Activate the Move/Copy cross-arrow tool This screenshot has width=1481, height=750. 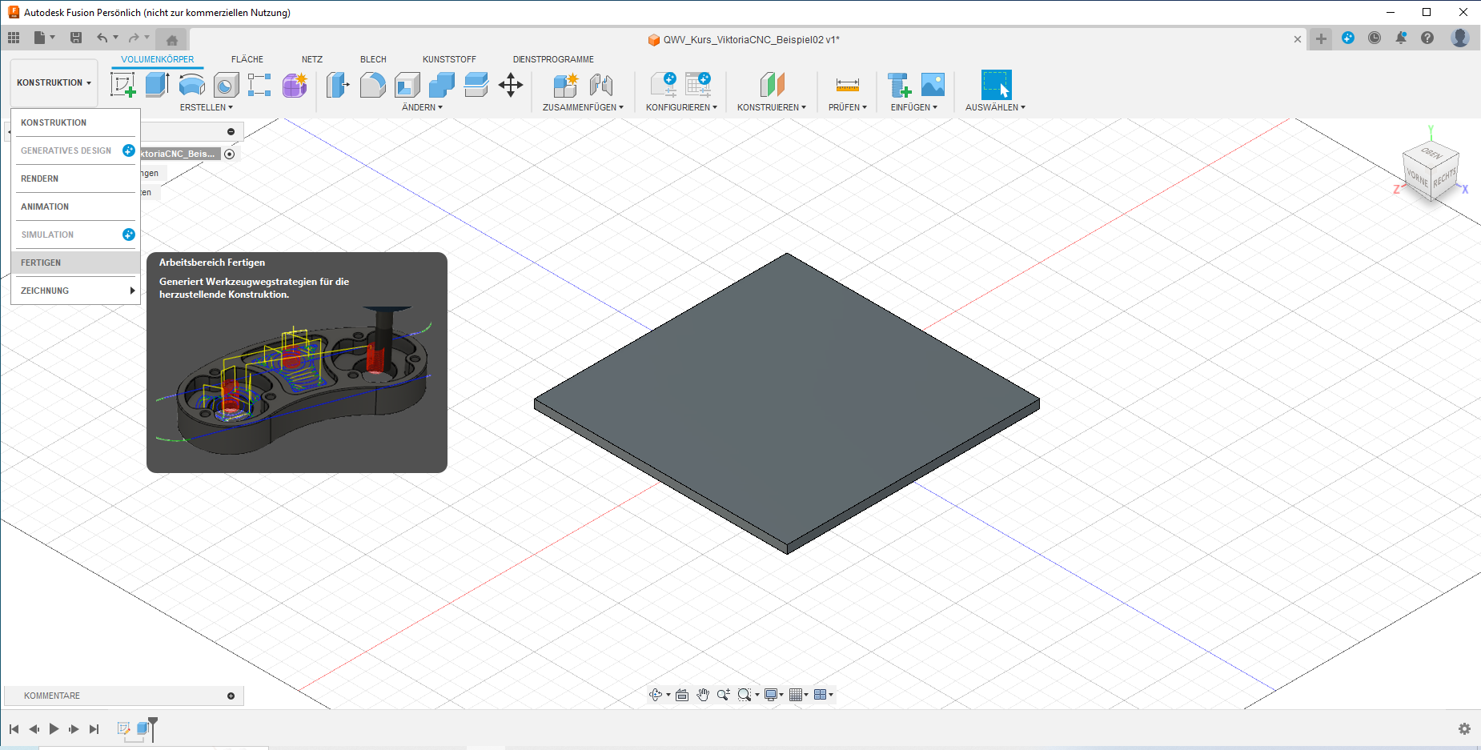click(x=510, y=84)
